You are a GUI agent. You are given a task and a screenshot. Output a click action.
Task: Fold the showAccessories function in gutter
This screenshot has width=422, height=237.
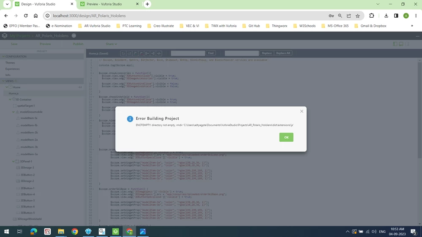click(x=93, y=73)
